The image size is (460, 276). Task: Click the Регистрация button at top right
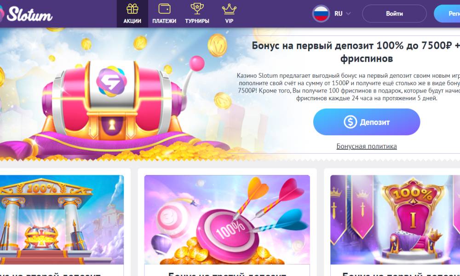point(447,13)
